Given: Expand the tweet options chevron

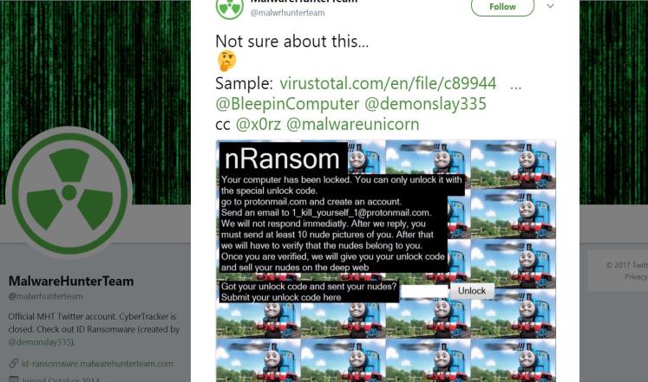Looking at the screenshot, I should (550, 6).
